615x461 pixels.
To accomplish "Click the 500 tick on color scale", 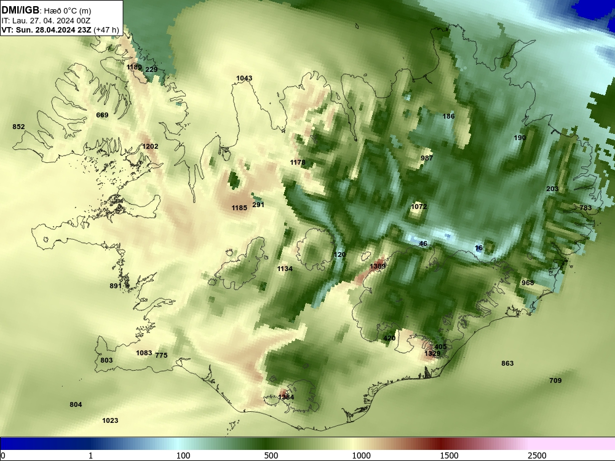I will pos(271,455).
